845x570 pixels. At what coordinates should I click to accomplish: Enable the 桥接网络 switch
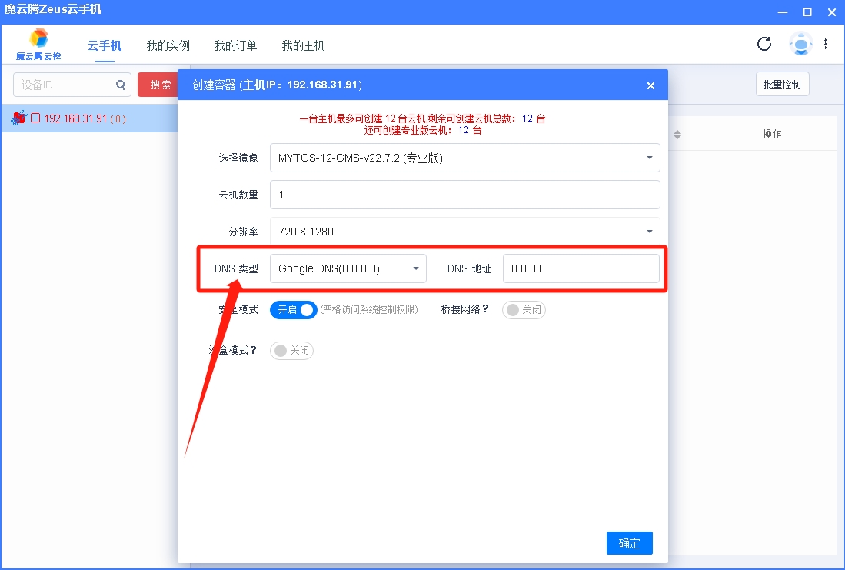pos(524,310)
